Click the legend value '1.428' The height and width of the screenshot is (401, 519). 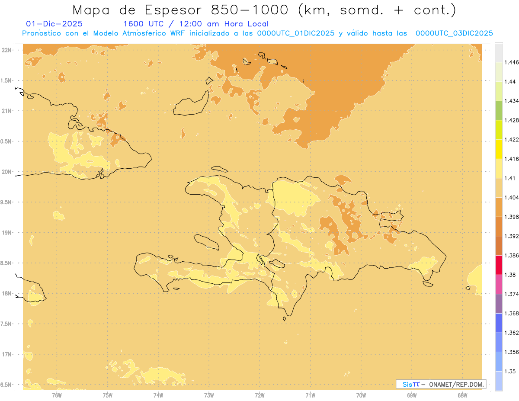tap(512, 120)
